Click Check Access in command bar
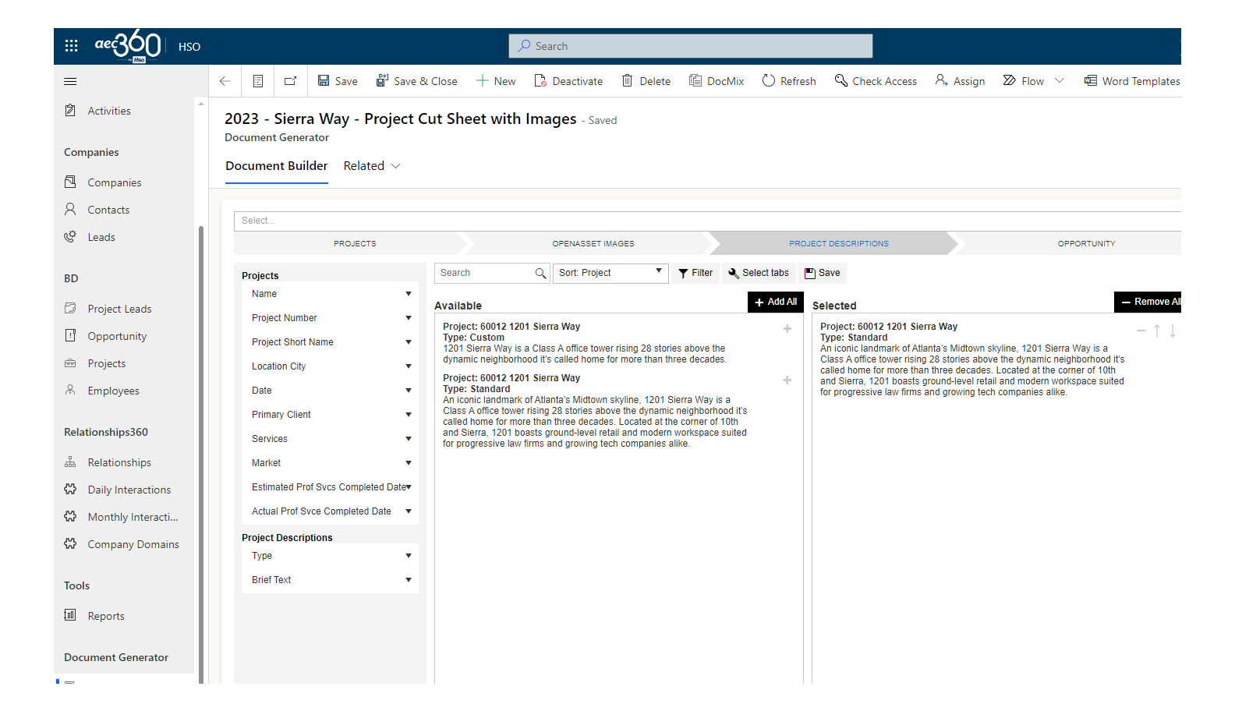The width and height of the screenshot is (1235, 711). 876,81
